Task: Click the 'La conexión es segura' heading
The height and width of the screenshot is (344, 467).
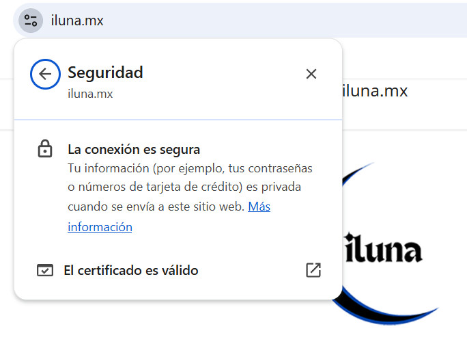Action: coord(134,150)
